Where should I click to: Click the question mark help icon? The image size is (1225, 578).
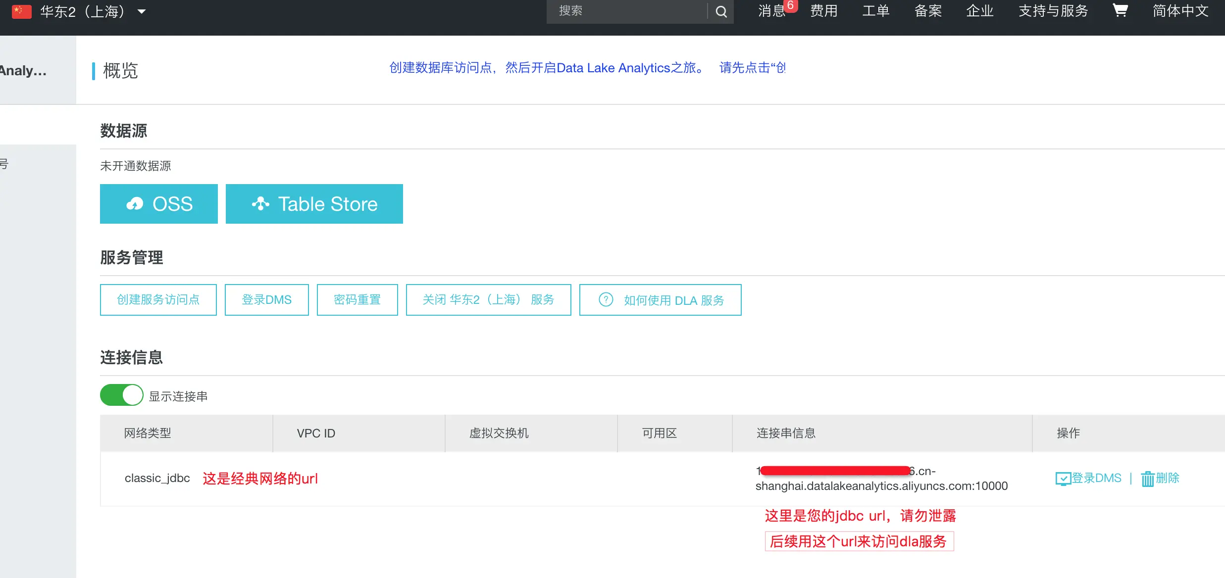coord(606,300)
